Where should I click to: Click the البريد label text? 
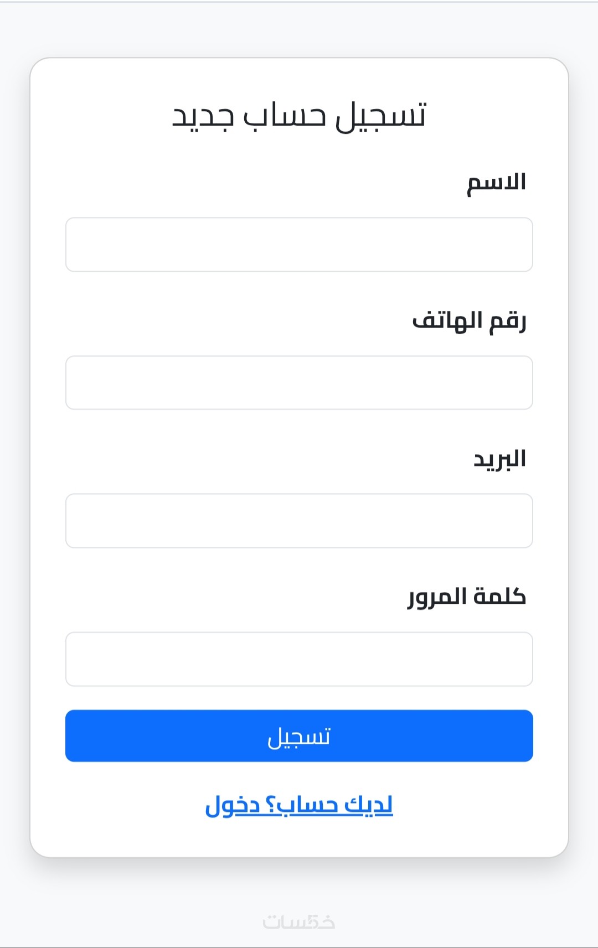click(x=499, y=459)
